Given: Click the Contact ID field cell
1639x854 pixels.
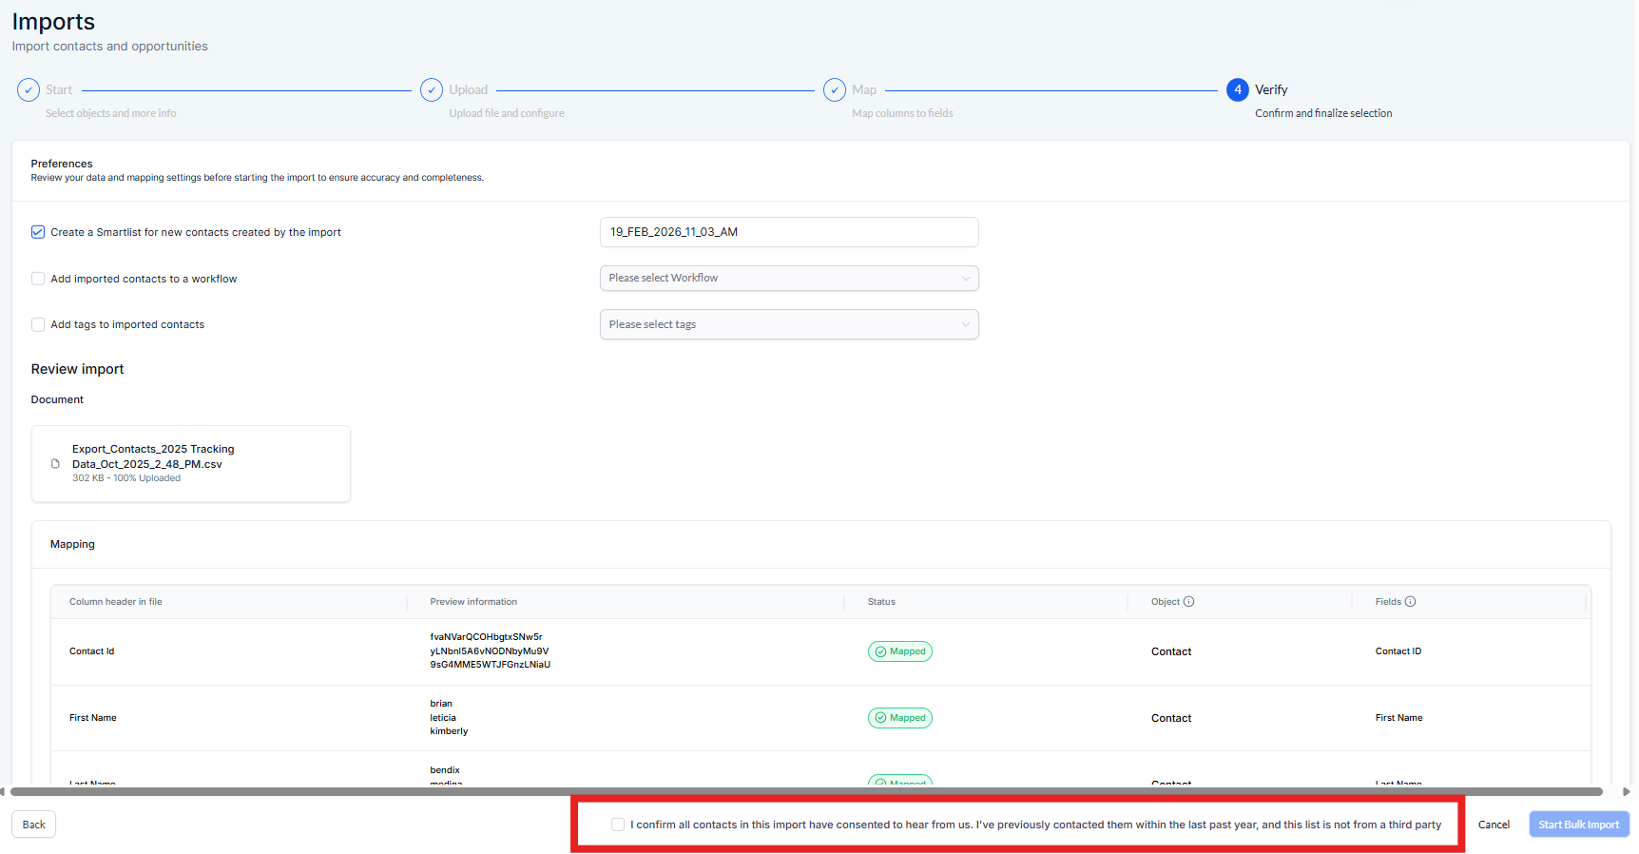Looking at the screenshot, I should pos(1398,651).
